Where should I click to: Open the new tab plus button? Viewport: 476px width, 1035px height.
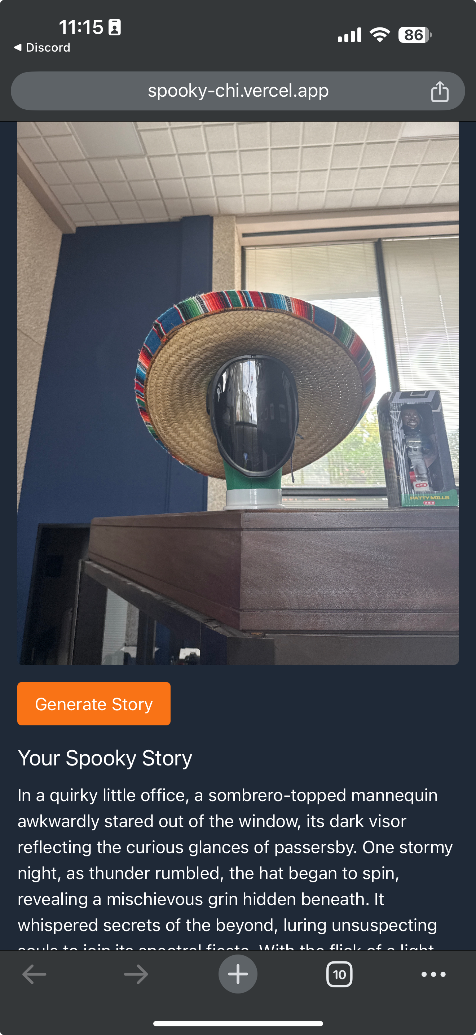tap(238, 974)
